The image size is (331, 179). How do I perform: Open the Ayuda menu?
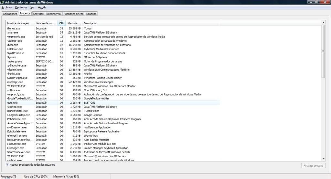(42, 7)
